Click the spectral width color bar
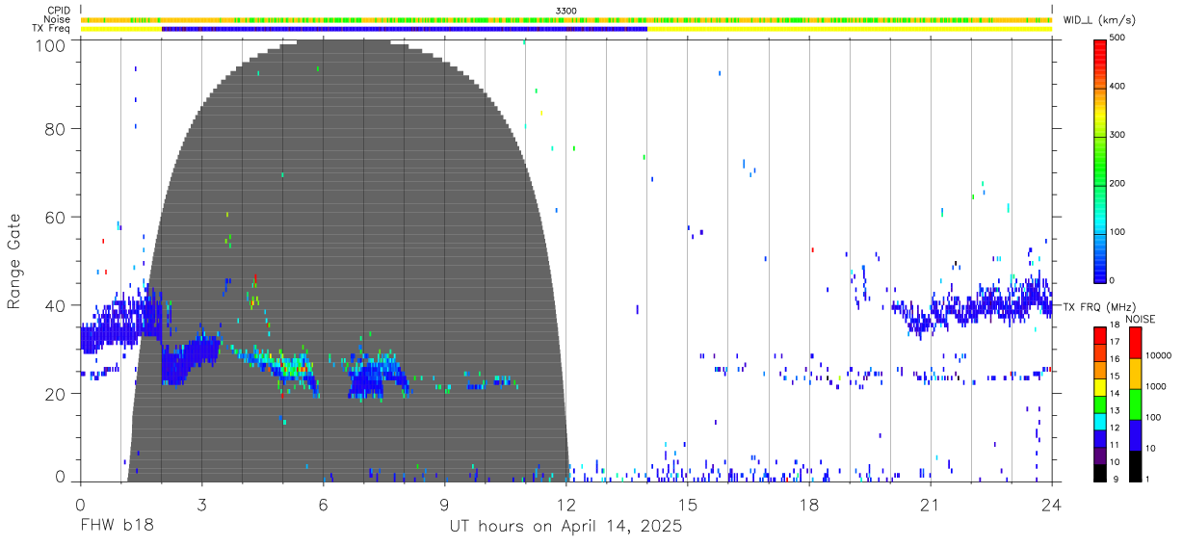Viewport: 1183px width, 546px height. click(1101, 160)
